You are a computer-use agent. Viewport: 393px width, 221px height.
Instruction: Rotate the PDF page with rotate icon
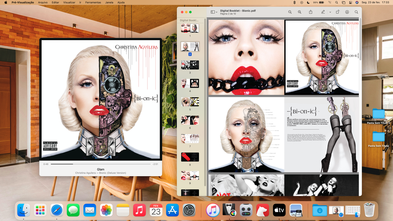click(338, 12)
